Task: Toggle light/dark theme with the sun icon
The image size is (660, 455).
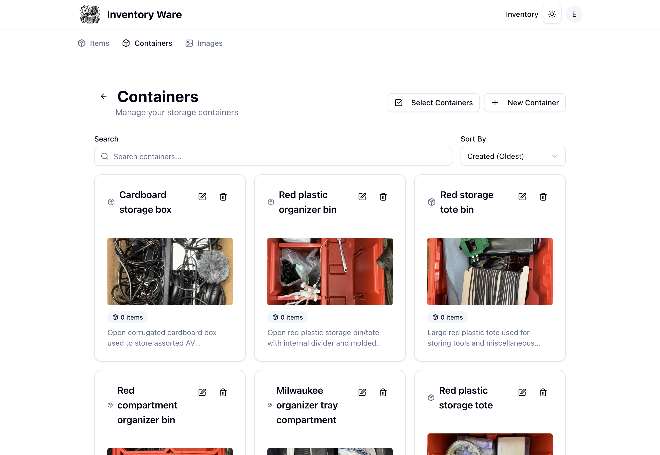Action: click(x=552, y=14)
